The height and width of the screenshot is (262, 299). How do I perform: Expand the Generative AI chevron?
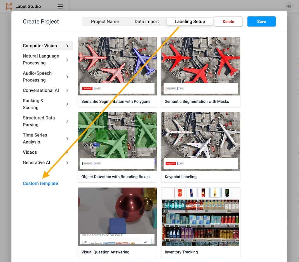coord(67,163)
